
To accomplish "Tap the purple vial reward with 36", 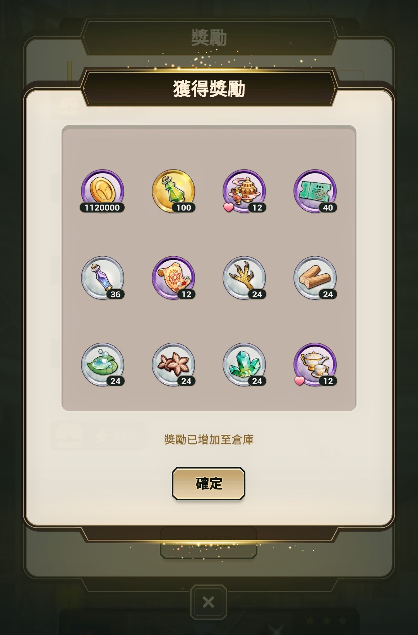I will tap(103, 278).
